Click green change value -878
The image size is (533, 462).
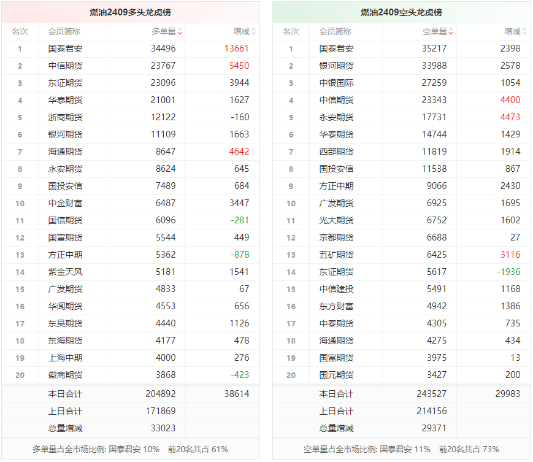(240, 255)
